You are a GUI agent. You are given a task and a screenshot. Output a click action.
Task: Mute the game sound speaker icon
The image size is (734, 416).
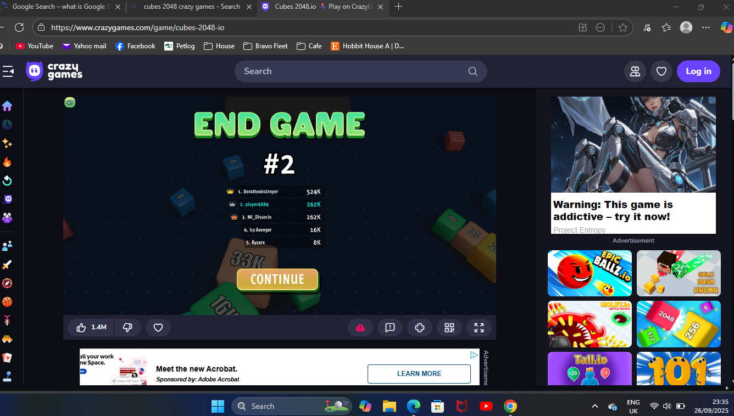pyautogui.click(x=70, y=103)
